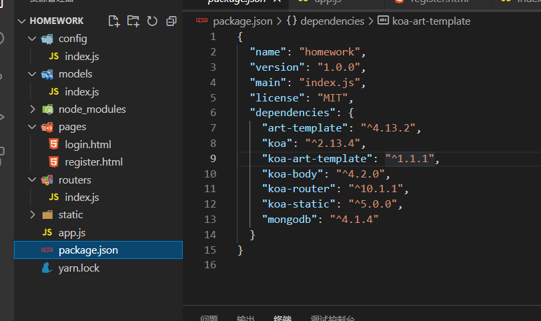
Task: Collapse the HOMEWORK root section
Action: click(22, 21)
